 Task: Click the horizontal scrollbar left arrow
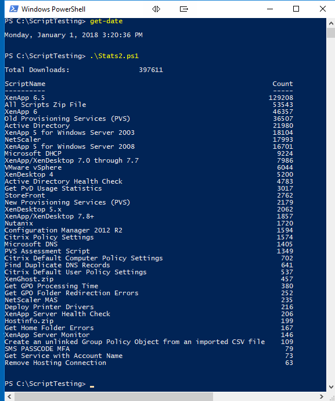[x=9, y=397]
